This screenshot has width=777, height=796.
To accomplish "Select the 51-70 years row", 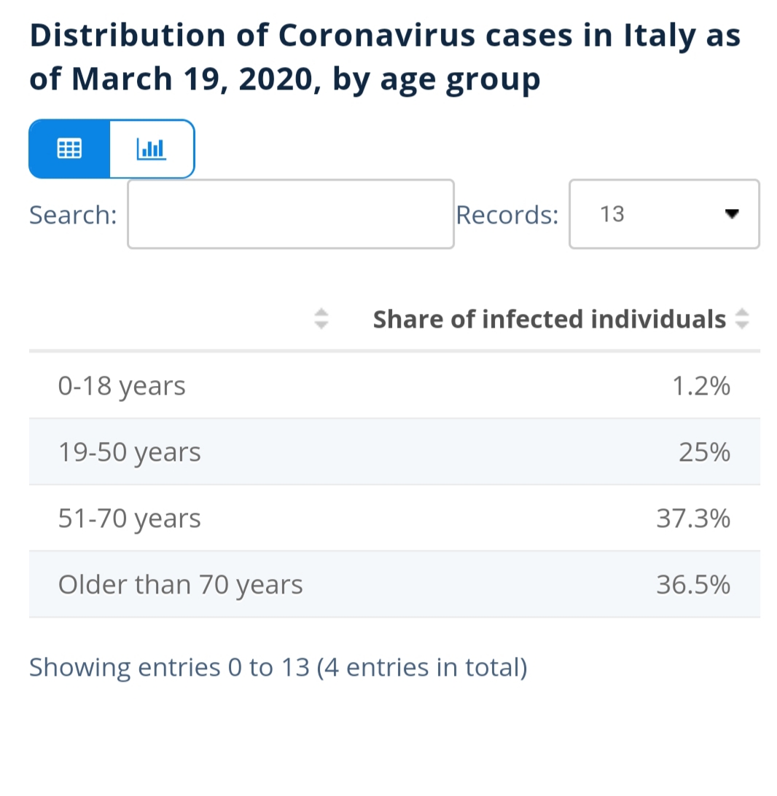I will coord(394,518).
